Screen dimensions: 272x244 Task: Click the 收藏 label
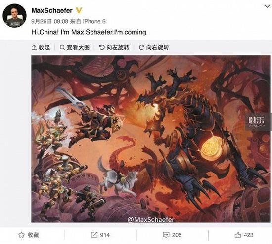[33, 235]
